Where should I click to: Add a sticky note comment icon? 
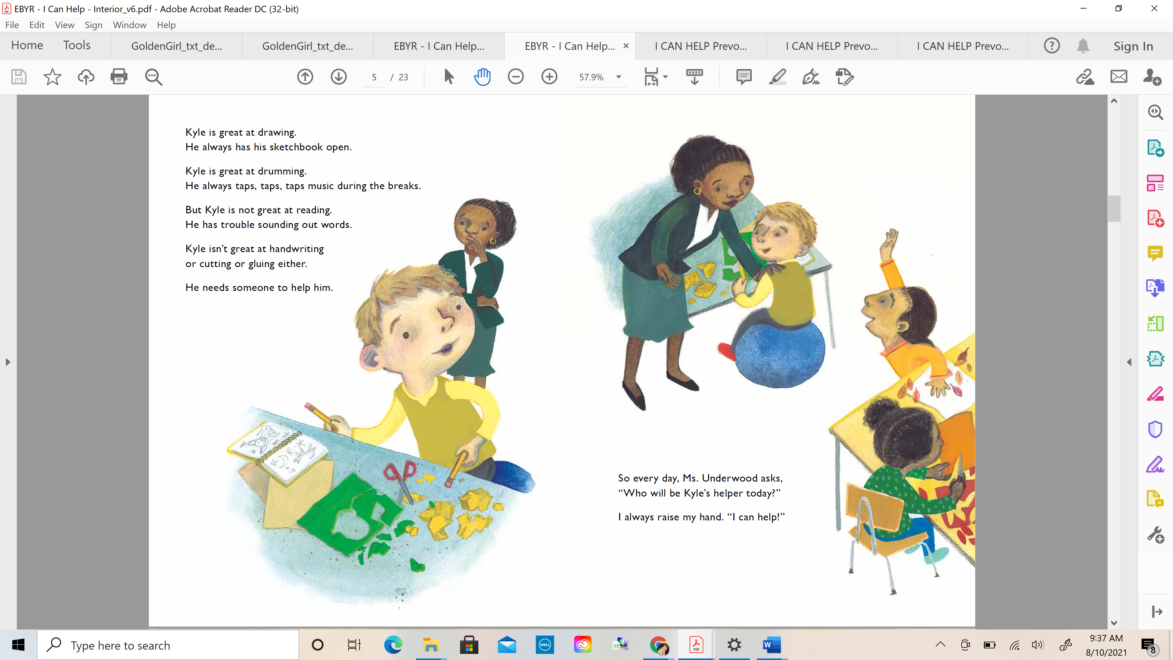[x=744, y=76]
